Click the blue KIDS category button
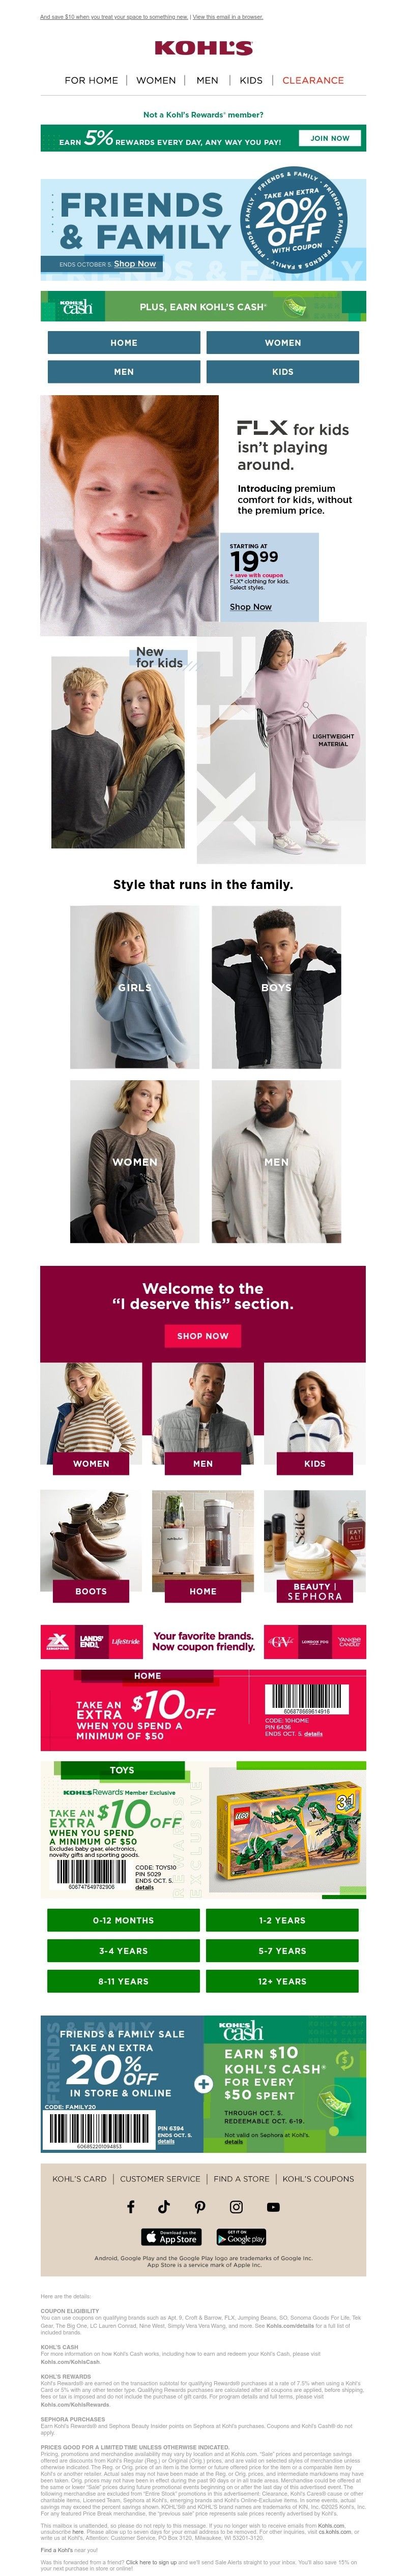Screen dimensions: 407x2576 (283, 371)
